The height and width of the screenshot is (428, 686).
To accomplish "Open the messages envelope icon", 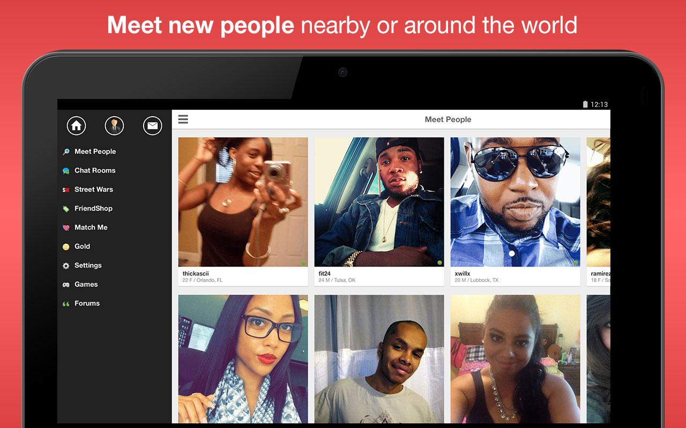I will point(153,126).
